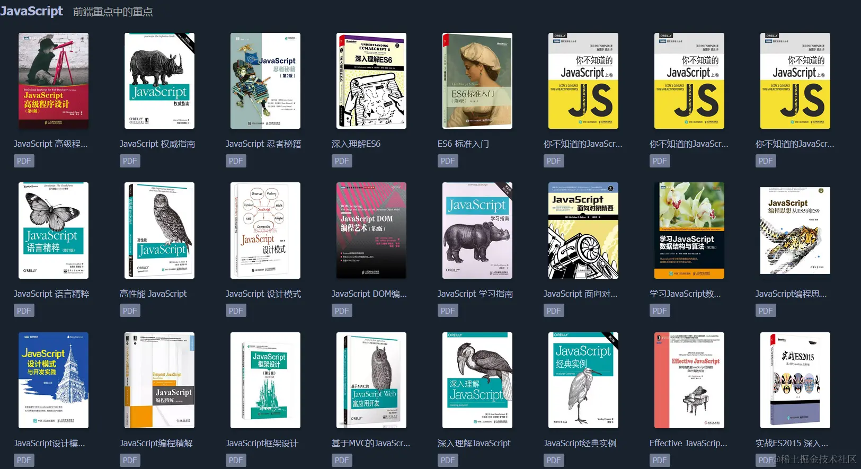Open the JavaScript经典实例 heron cover
Image resolution: width=861 pixels, height=469 pixels.
coord(583,380)
